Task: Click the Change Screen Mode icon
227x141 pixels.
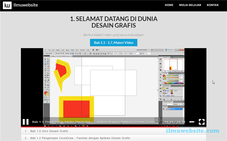Action: (47, 102)
